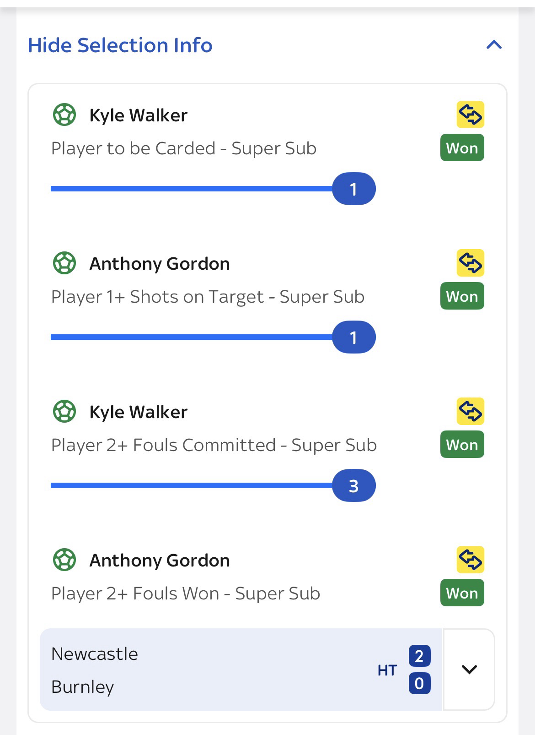
Task: Click progress marker showing 3 fouls committed
Action: coord(353,485)
